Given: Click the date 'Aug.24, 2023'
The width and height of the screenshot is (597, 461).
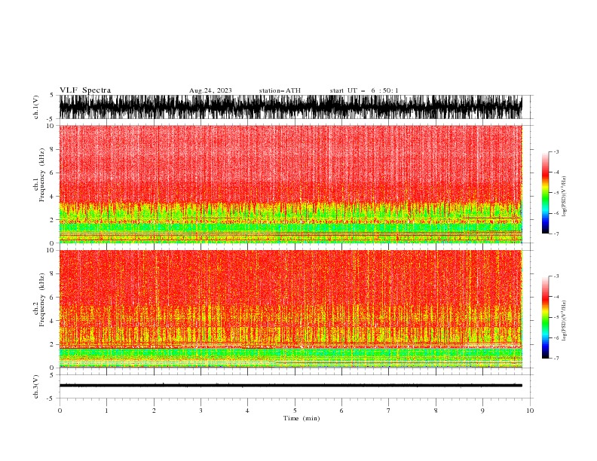Looking at the screenshot, I should pos(210,90).
